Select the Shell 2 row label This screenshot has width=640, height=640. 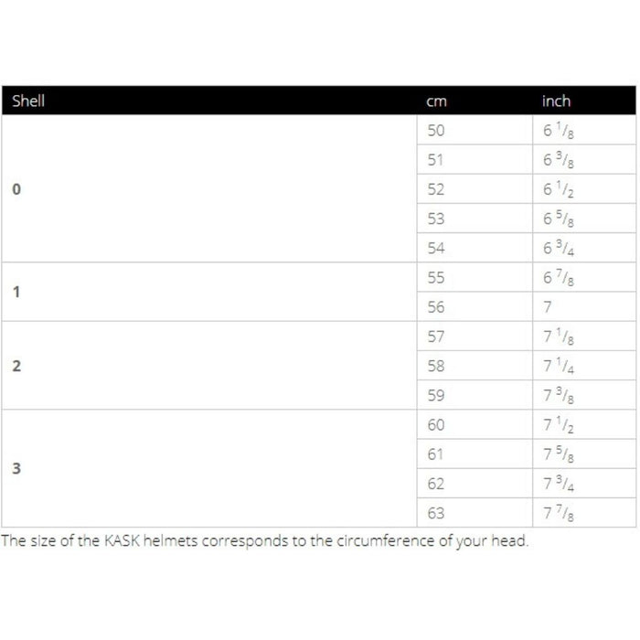coord(16,366)
